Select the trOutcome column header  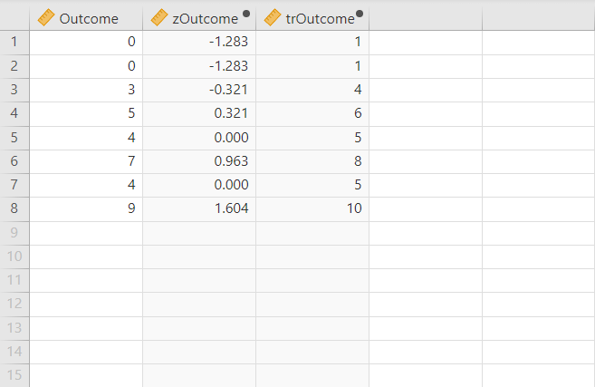coord(312,18)
